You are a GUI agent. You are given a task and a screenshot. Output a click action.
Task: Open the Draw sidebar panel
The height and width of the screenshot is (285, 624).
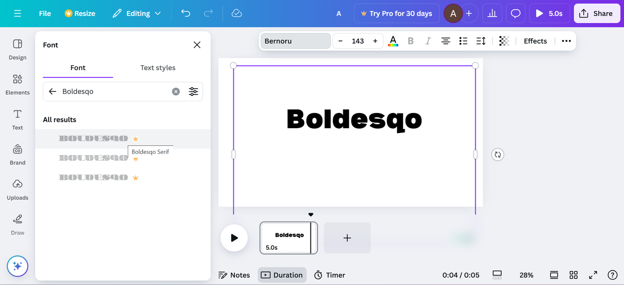coord(18,225)
